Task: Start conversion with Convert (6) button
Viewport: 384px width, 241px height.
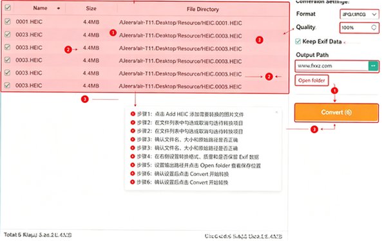Action: (x=336, y=112)
